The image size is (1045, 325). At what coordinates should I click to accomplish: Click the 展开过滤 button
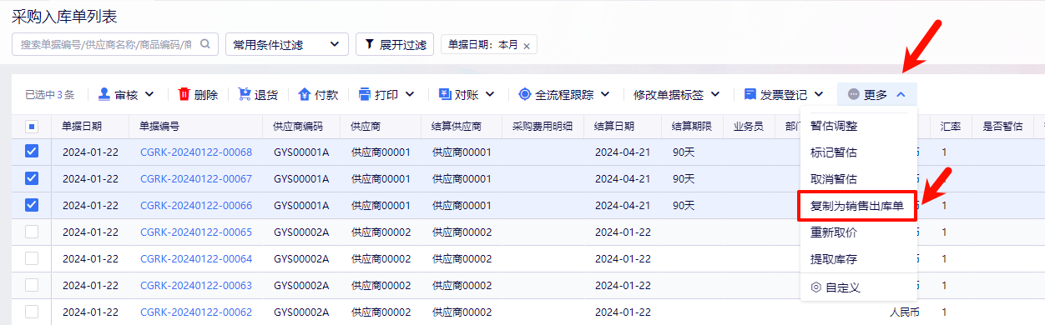(395, 44)
